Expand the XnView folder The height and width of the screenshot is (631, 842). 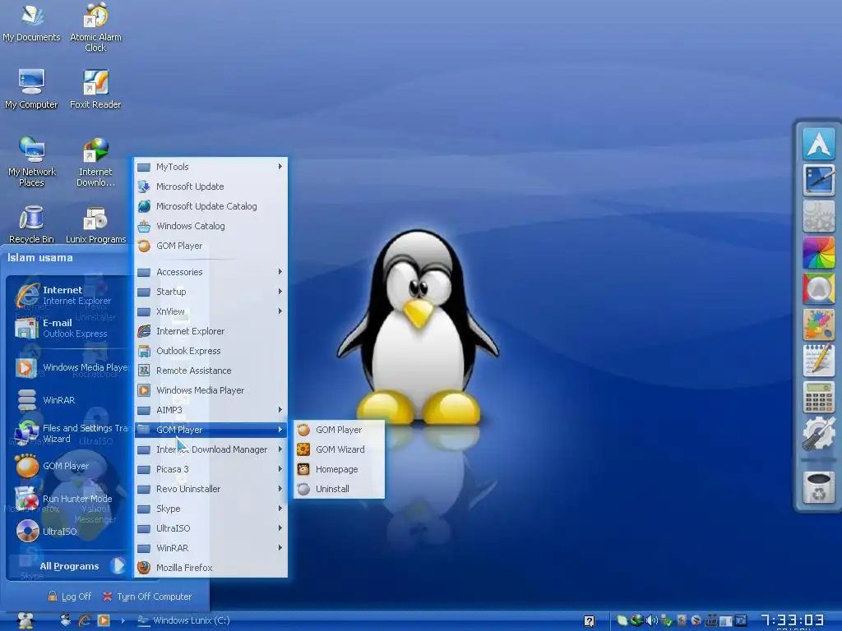click(x=210, y=311)
